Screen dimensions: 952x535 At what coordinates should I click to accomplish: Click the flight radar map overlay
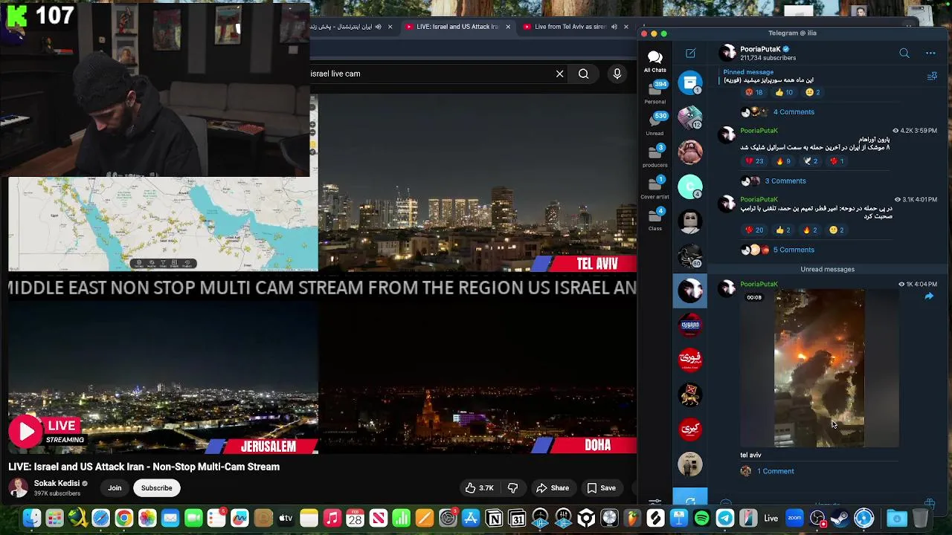pyautogui.click(x=163, y=225)
